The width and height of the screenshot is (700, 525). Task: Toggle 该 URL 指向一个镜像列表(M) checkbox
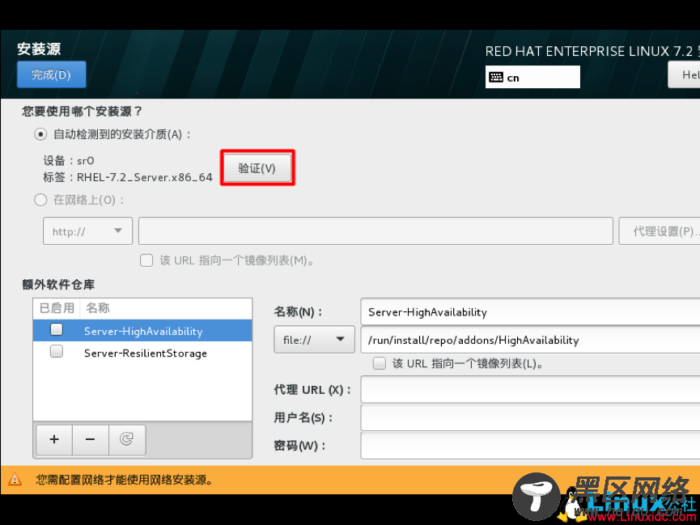click(x=146, y=260)
